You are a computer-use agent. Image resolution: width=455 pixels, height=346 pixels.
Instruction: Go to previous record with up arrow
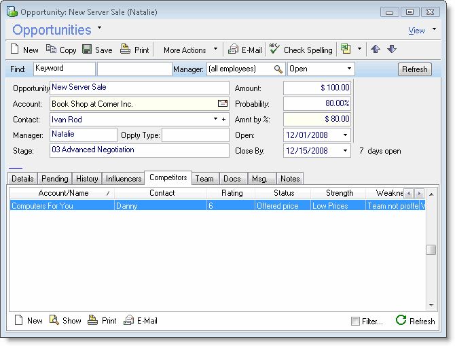tap(376, 50)
